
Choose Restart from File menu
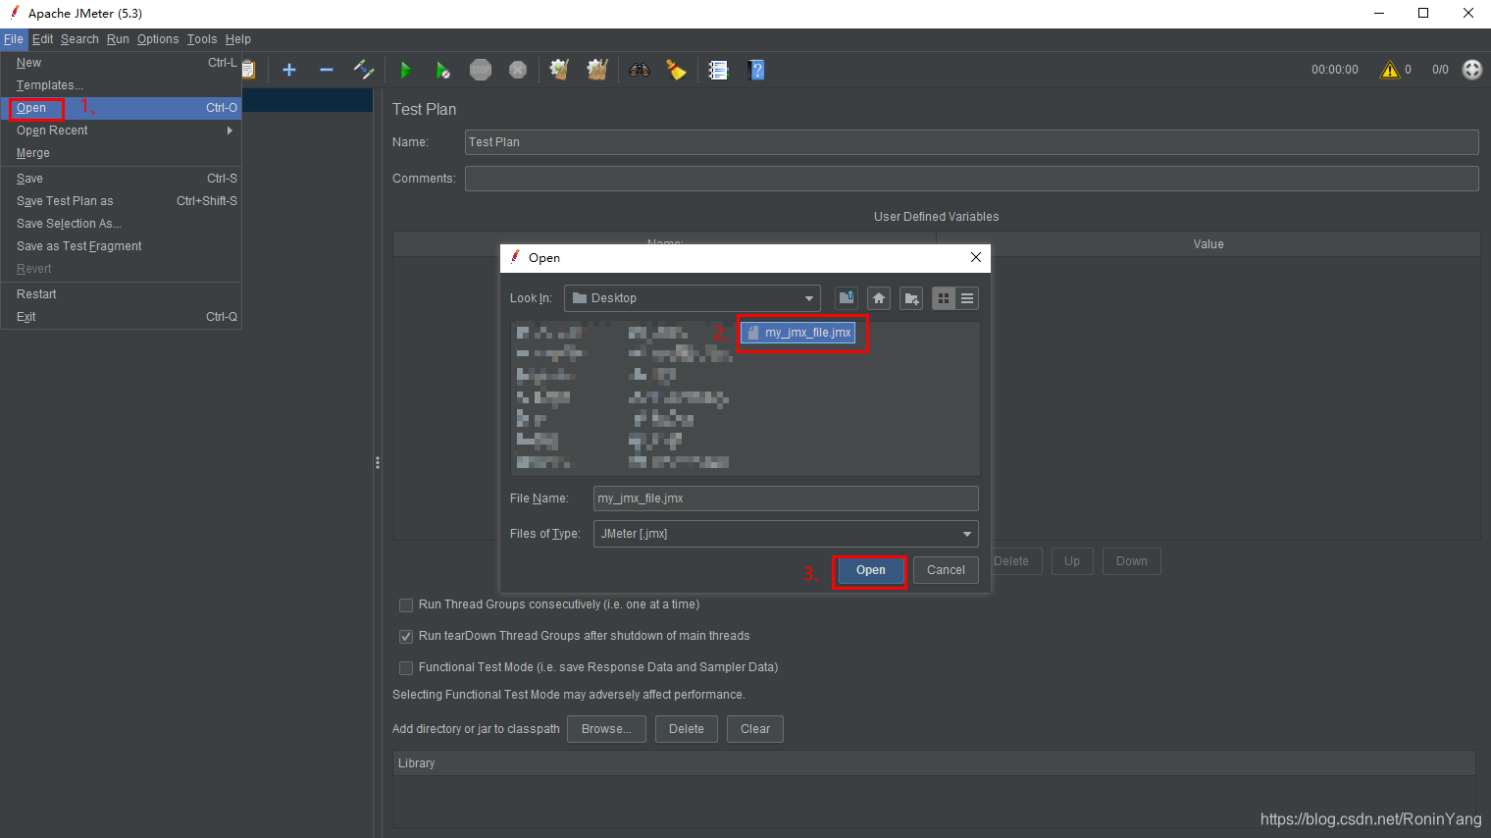[x=122, y=294]
